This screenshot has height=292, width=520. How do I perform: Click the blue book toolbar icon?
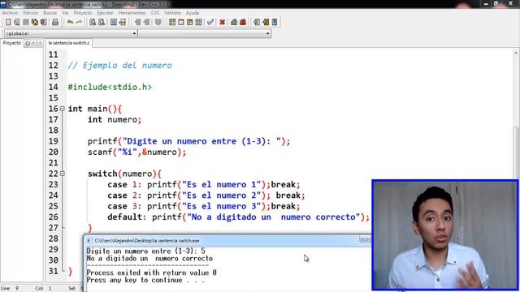[x=275, y=22]
